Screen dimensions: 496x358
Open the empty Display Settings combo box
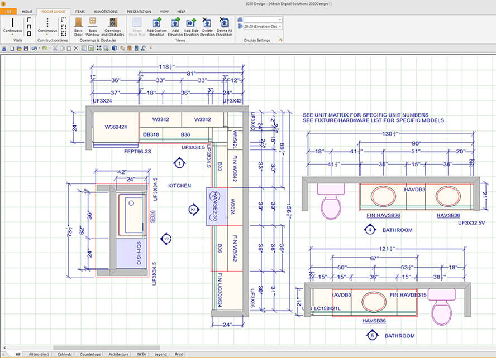coord(280,20)
